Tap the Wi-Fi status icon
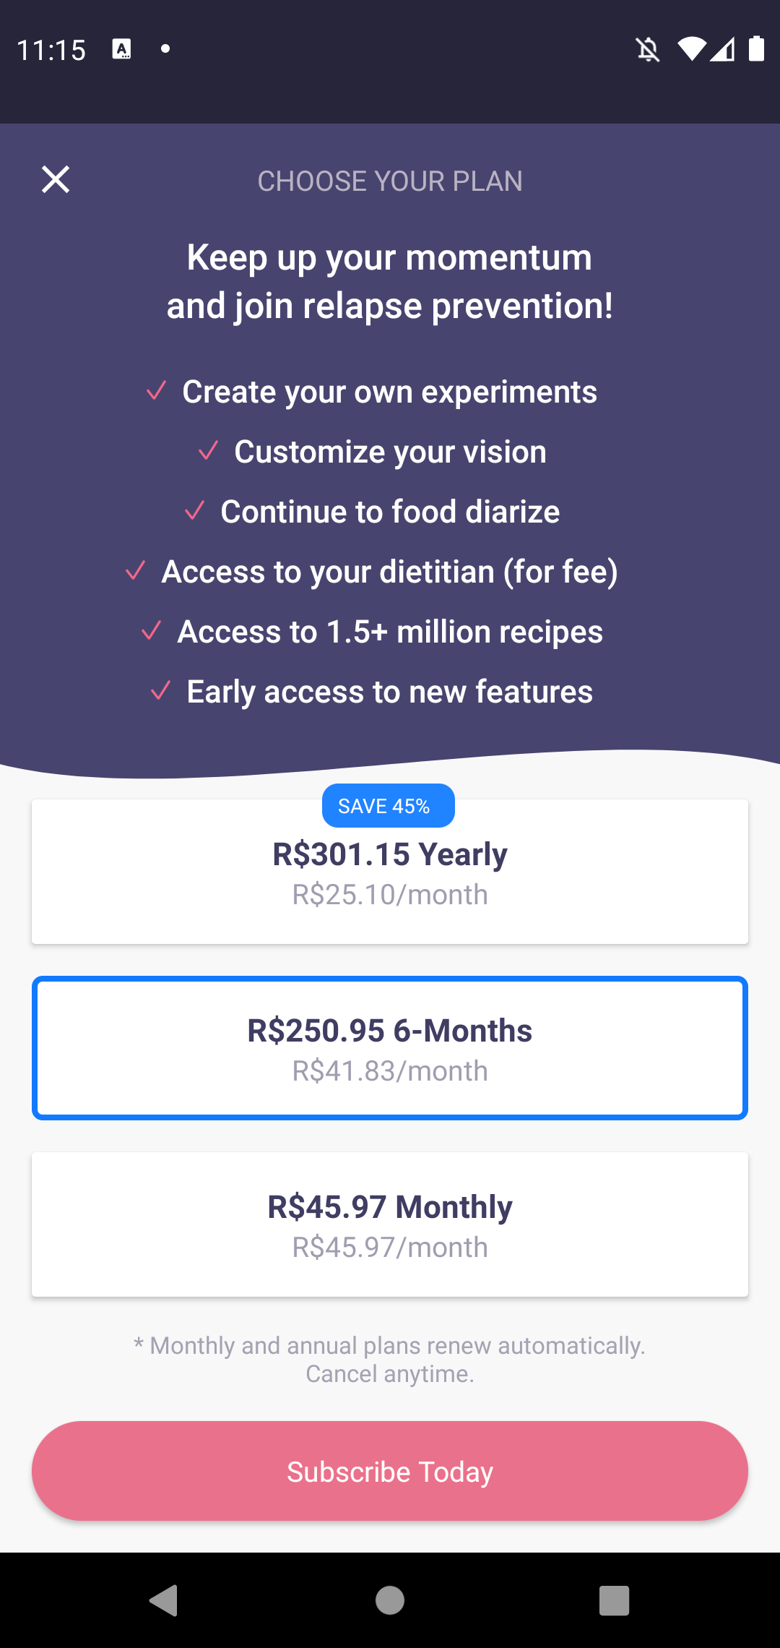Image resolution: width=780 pixels, height=1648 pixels. (690, 49)
